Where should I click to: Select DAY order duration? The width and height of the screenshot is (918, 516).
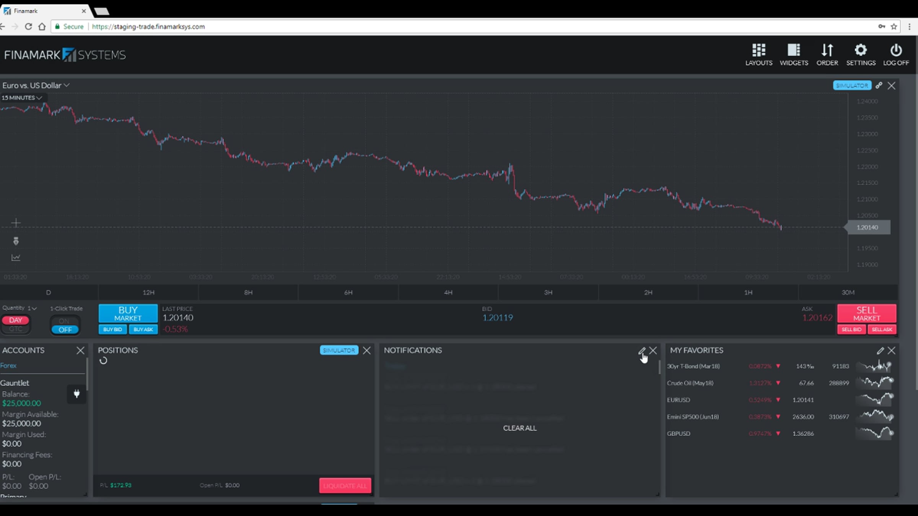[16, 320]
